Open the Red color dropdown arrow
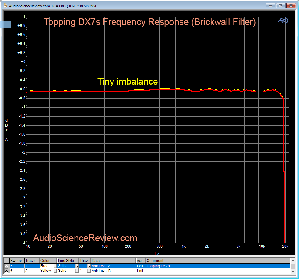 (55, 266)
